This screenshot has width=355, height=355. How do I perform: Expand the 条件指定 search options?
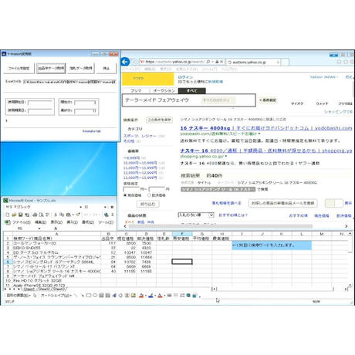(x=268, y=100)
